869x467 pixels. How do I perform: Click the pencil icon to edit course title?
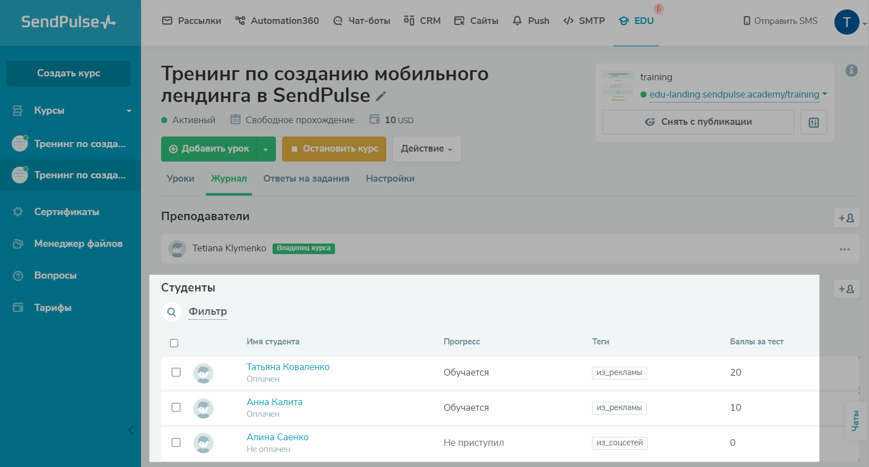click(381, 96)
